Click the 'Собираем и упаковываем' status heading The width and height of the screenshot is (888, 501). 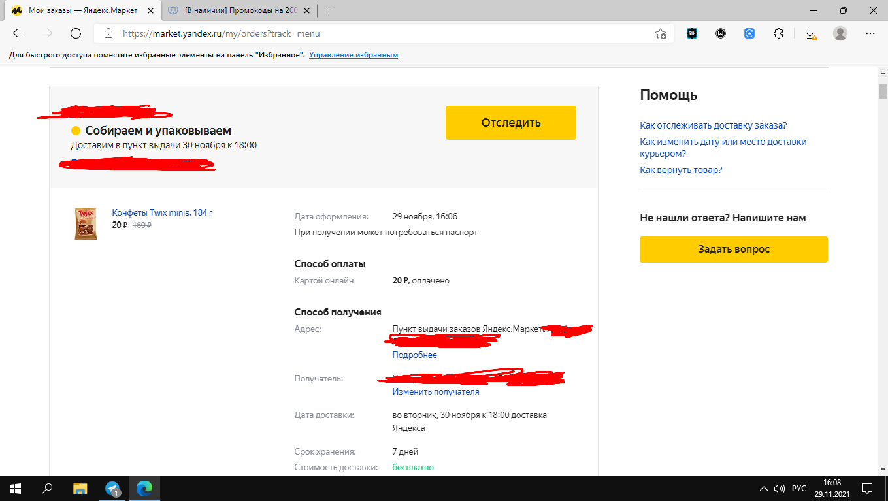(158, 131)
